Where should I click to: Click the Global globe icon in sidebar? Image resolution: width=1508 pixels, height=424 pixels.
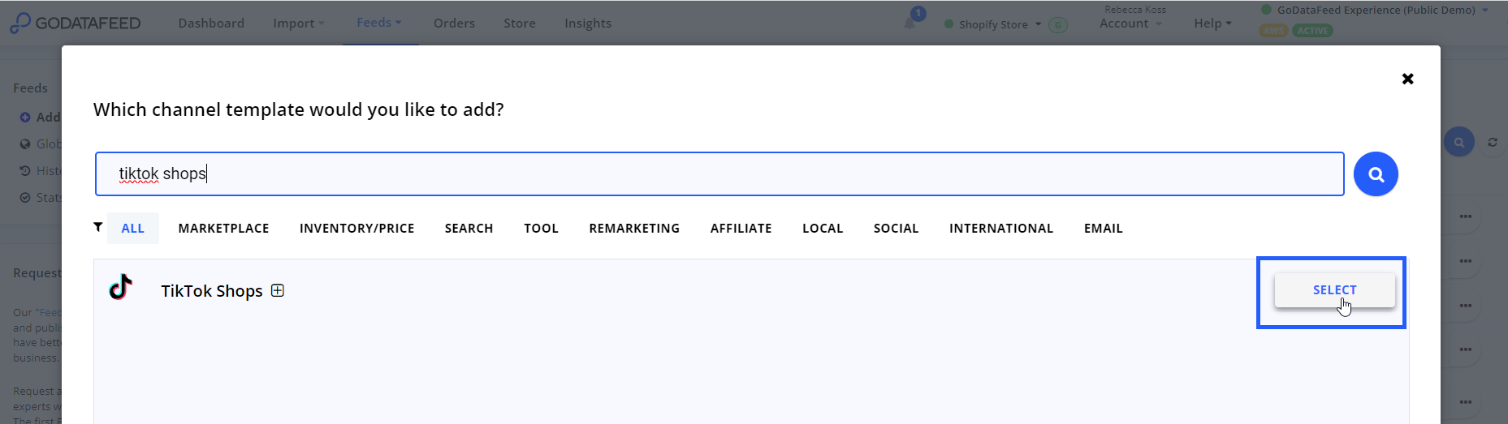[x=25, y=144]
